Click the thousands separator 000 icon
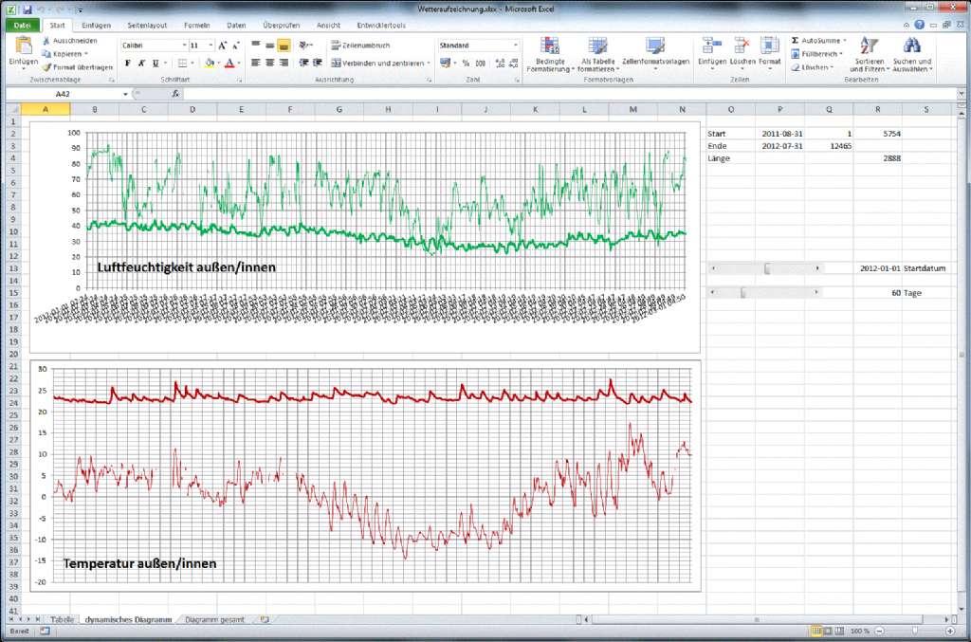 point(480,64)
